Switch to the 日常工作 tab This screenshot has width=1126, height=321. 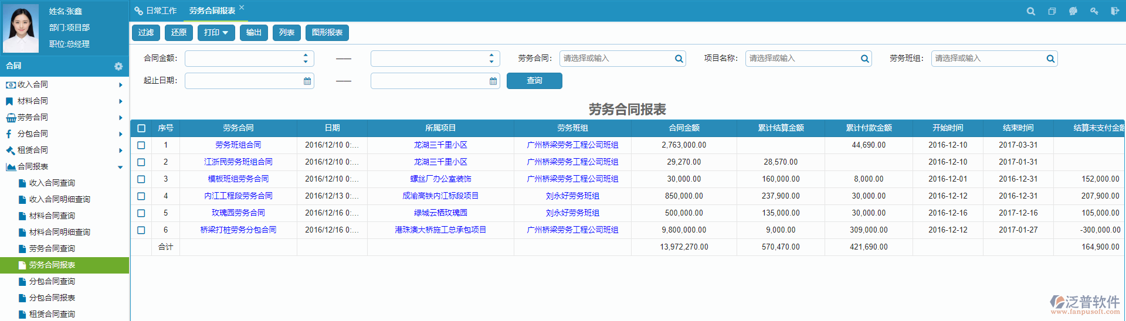156,11
